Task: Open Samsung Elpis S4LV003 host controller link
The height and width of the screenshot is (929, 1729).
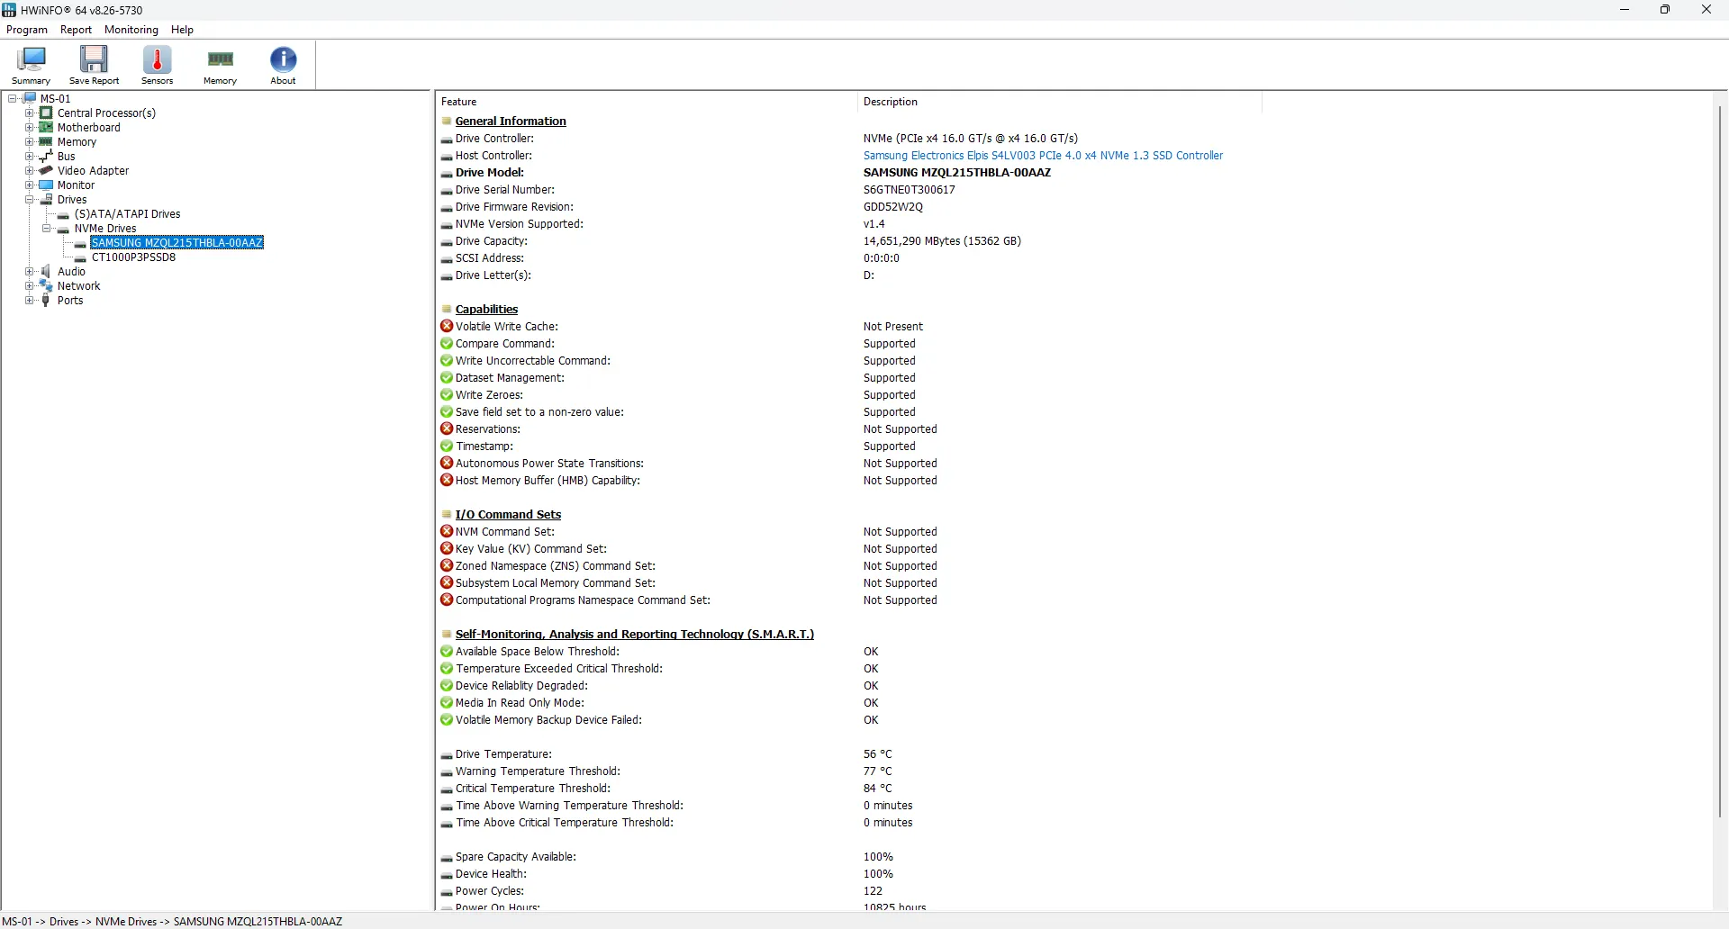Action: [x=1043, y=155]
